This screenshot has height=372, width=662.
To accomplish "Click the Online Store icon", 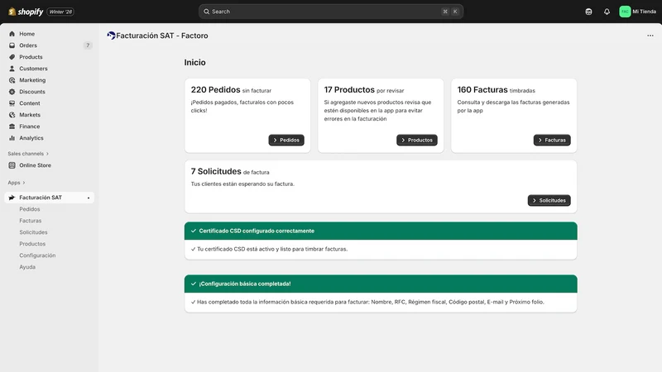I will (12, 165).
